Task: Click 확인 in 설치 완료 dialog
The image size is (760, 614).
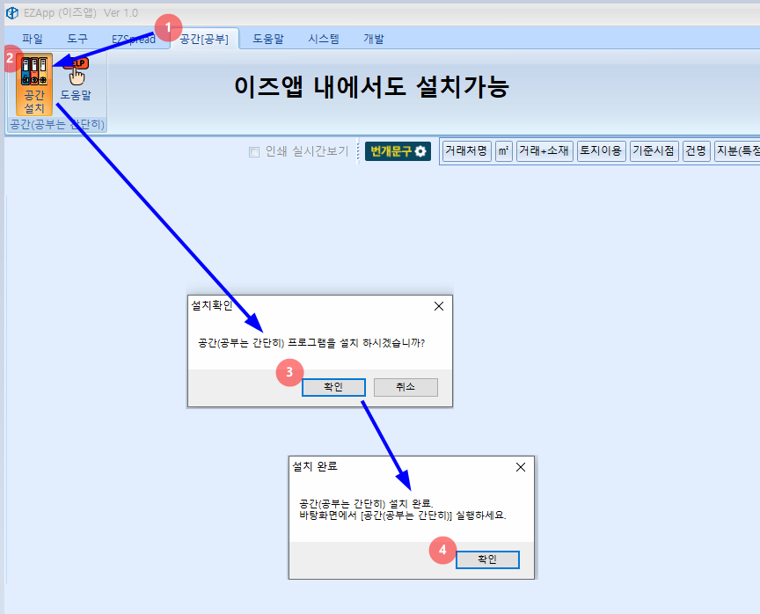Action: (487, 559)
